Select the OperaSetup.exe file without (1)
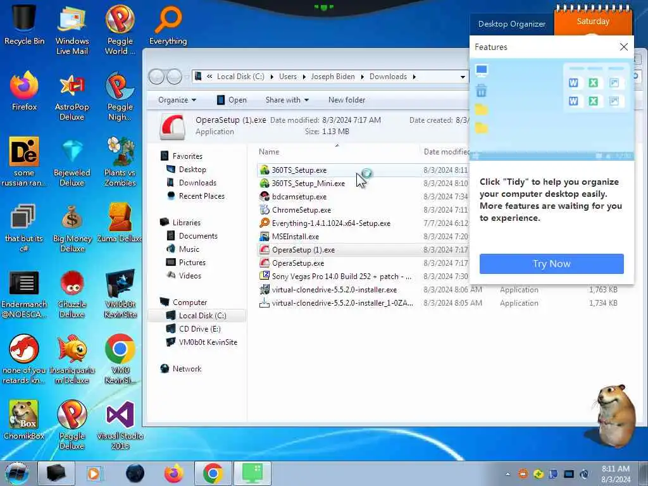648x486 pixels. (x=298, y=263)
